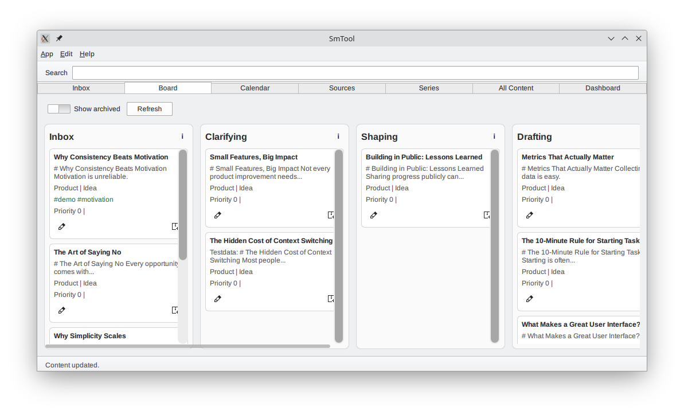Click the Clarifying column heading
The width and height of the screenshot is (684, 415).
226,137
